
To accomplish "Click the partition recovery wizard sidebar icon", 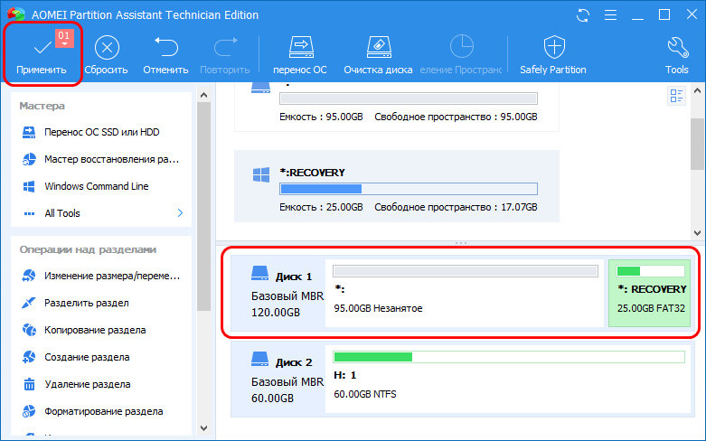I will tap(29, 159).
